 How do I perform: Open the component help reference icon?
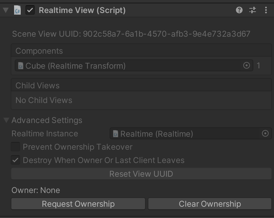pyautogui.click(x=239, y=10)
